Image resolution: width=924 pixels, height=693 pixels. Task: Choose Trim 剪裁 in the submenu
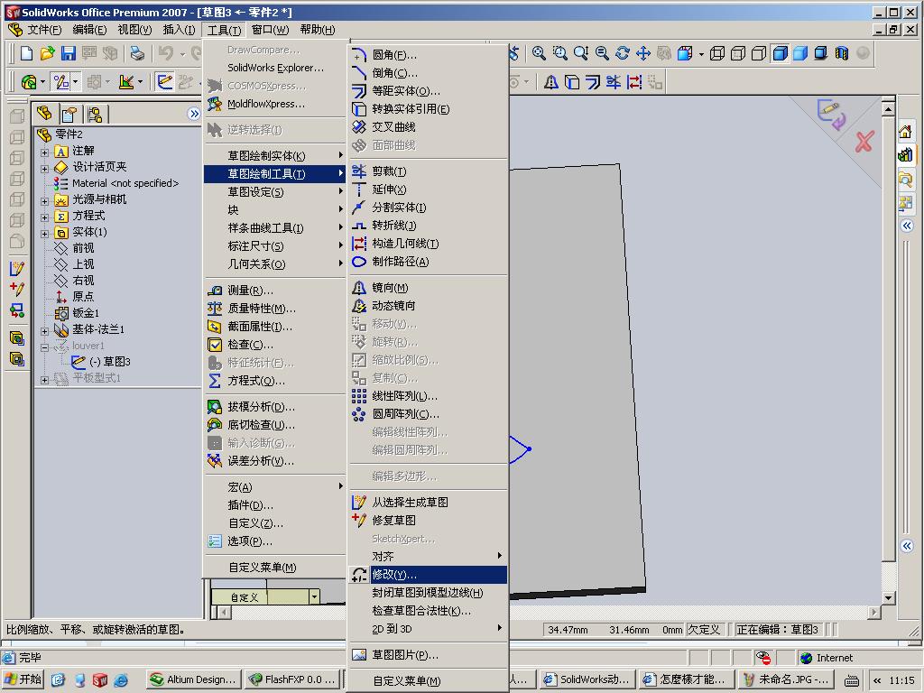[429, 171]
